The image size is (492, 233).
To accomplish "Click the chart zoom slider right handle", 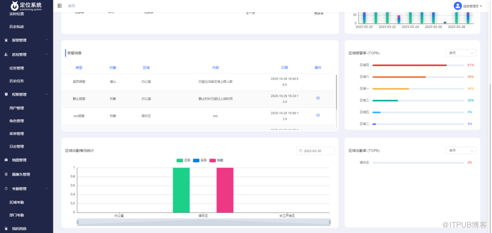I will coord(330,222).
